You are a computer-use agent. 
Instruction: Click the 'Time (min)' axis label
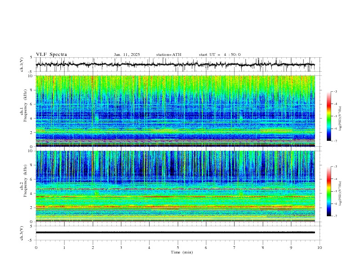182,252
